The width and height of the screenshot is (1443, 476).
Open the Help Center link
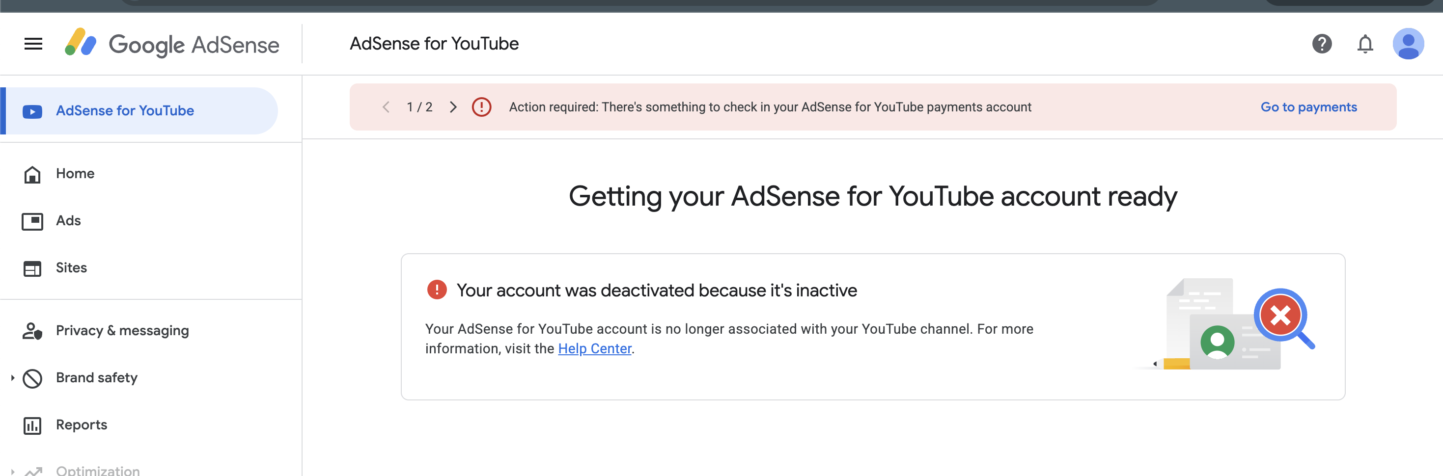click(x=594, y=348)
